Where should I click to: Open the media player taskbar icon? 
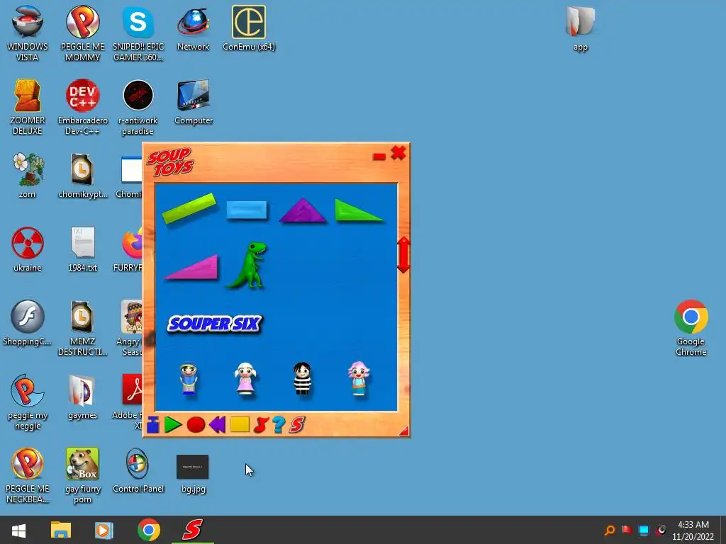[x=104, y=530]
